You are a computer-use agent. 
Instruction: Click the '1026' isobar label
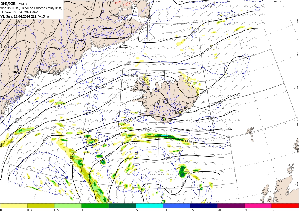28,51
